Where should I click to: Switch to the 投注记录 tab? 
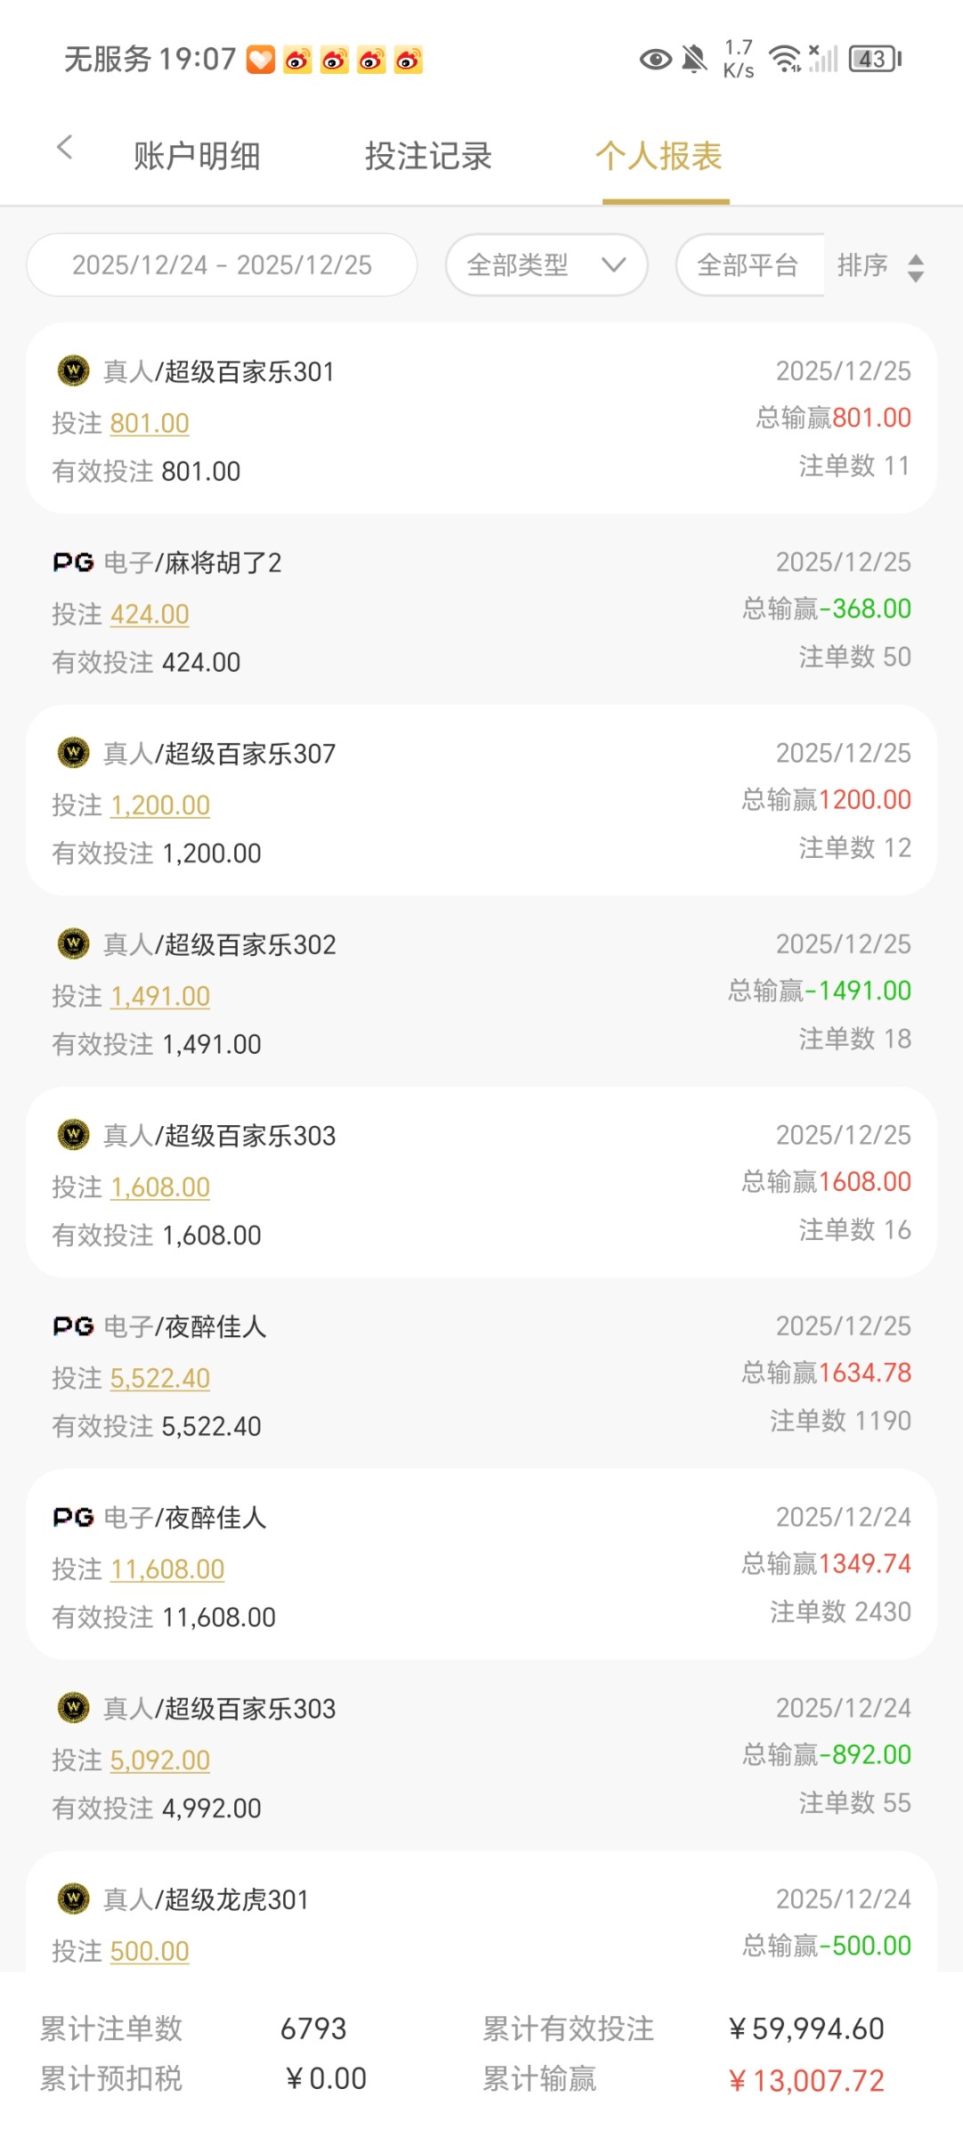point(428,157)
